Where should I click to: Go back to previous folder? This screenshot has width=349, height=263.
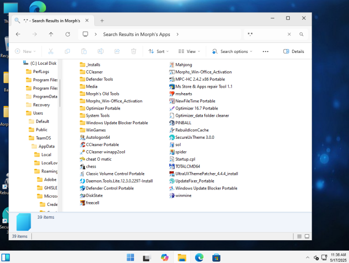(x=18, y=34)
